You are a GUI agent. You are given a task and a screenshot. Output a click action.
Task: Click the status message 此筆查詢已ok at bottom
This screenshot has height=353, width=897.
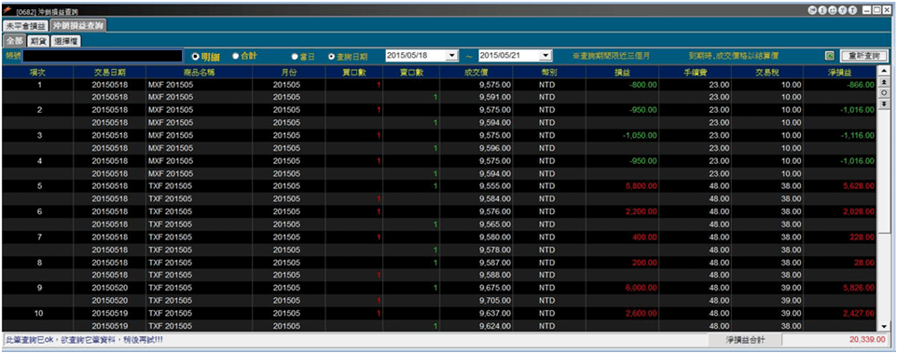click(84, 339)
